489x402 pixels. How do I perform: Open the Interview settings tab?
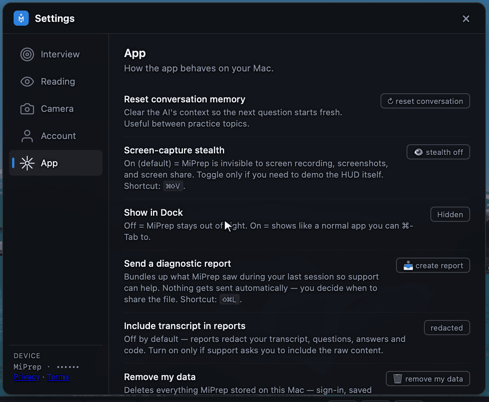coord(56,54)
